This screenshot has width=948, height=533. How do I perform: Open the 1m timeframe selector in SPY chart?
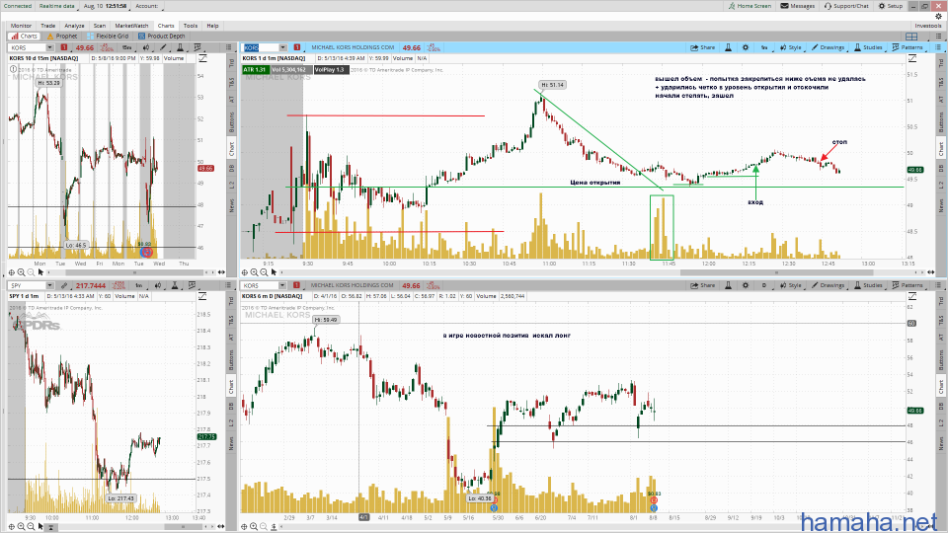pos(139,285)
